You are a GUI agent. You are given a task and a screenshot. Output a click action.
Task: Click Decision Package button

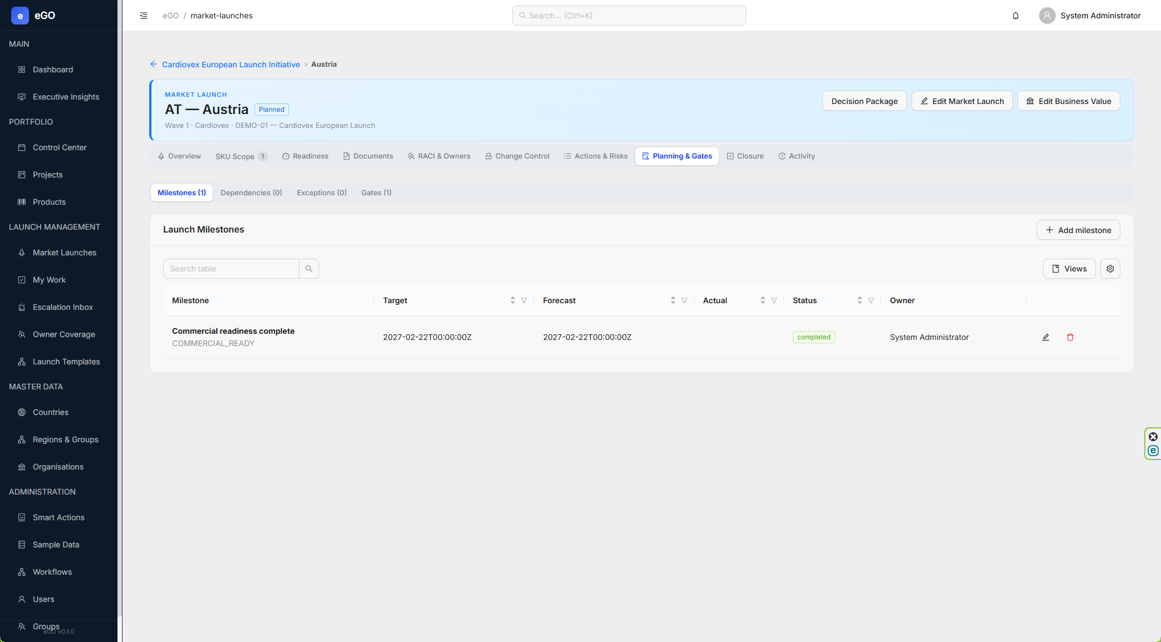tap(865, 101)
